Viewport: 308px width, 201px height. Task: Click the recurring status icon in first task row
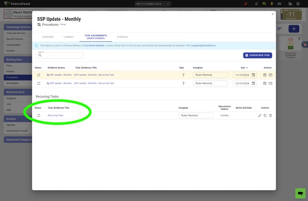click(38, 75)
